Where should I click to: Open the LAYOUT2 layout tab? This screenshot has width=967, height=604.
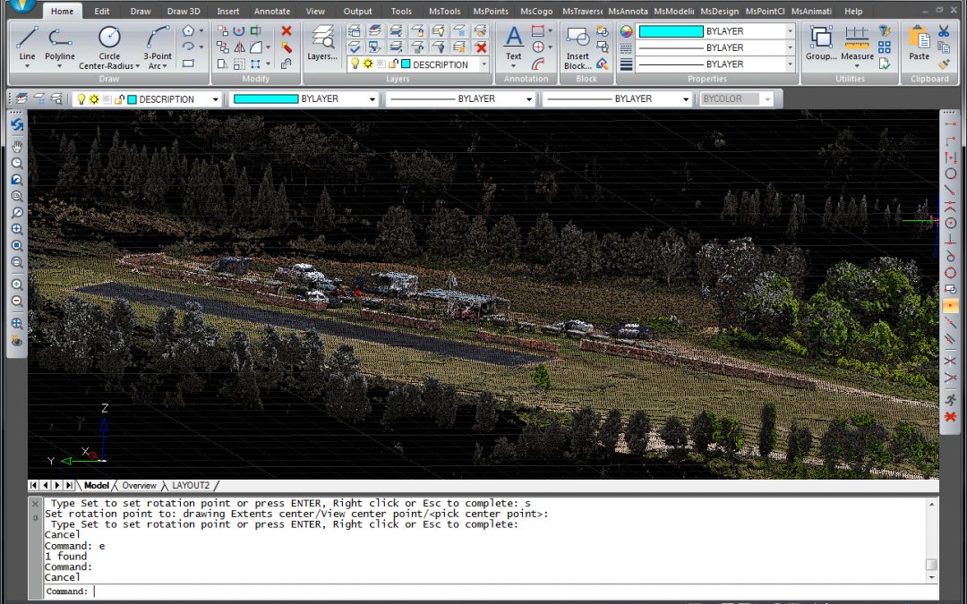pos(191,485)
